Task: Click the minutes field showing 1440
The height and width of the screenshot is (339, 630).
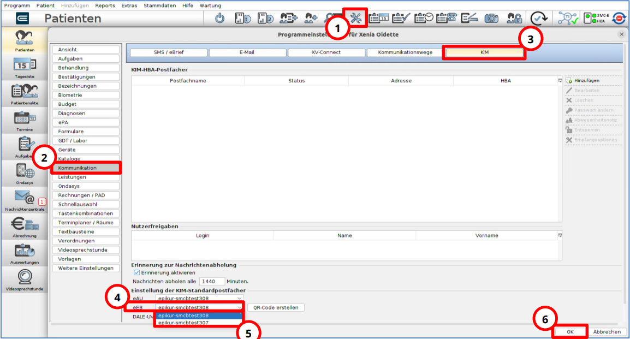Action: [212, 281]
